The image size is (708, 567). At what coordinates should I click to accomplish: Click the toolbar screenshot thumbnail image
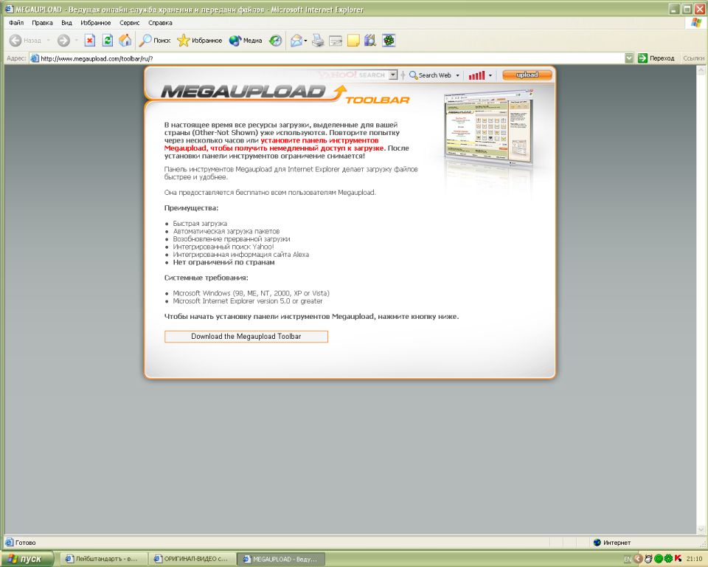[x=488, y=126]
